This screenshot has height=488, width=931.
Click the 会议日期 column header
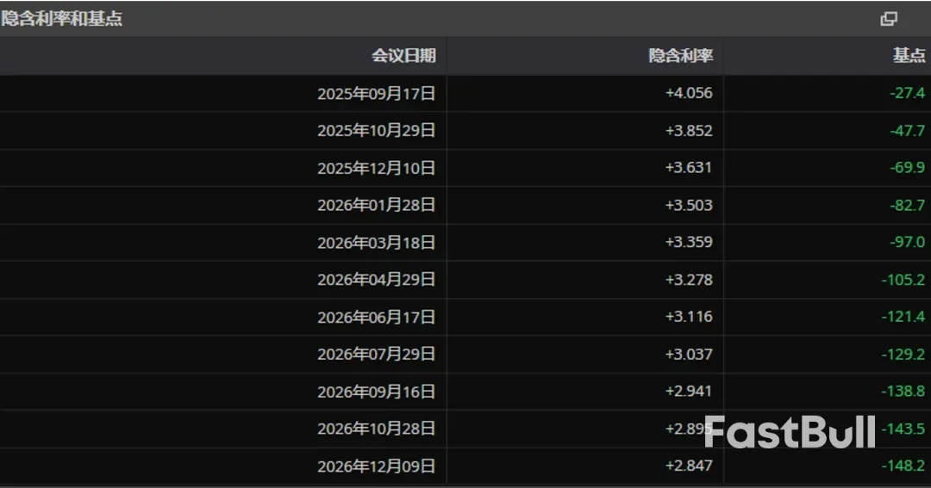(403, 56)
